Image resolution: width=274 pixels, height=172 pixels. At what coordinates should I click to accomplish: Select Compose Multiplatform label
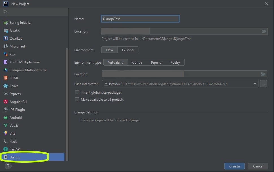coord(28,70)
